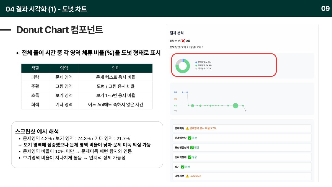Click the red X icon beside 오답
The width and height of the screenshot is (332, 187).
tap(183, 41)
